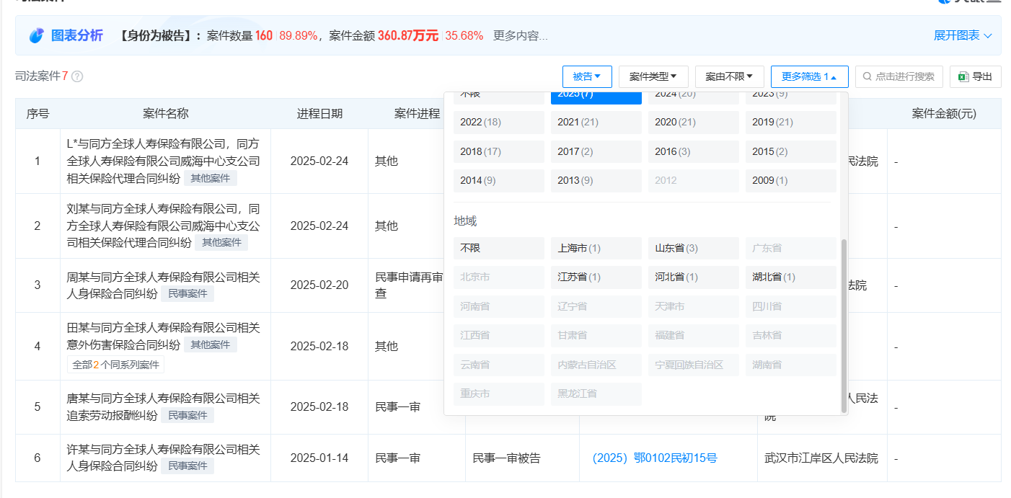Select year filter 2020(21)
This screenshot has width=1011, height=498.
click(x=693, y=123)
